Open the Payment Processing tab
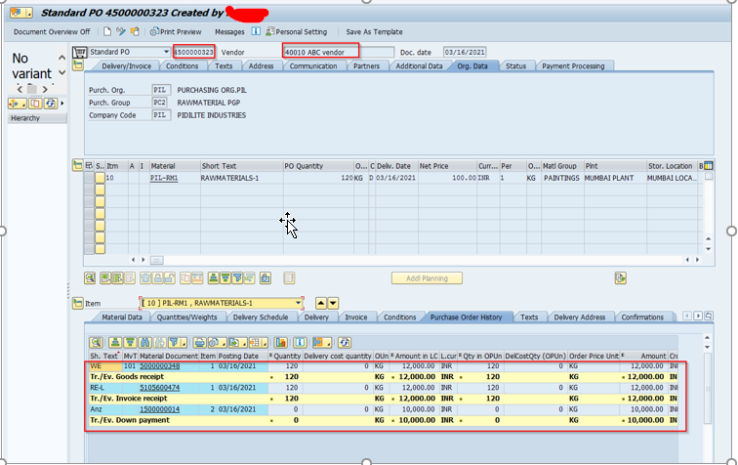 573,66
